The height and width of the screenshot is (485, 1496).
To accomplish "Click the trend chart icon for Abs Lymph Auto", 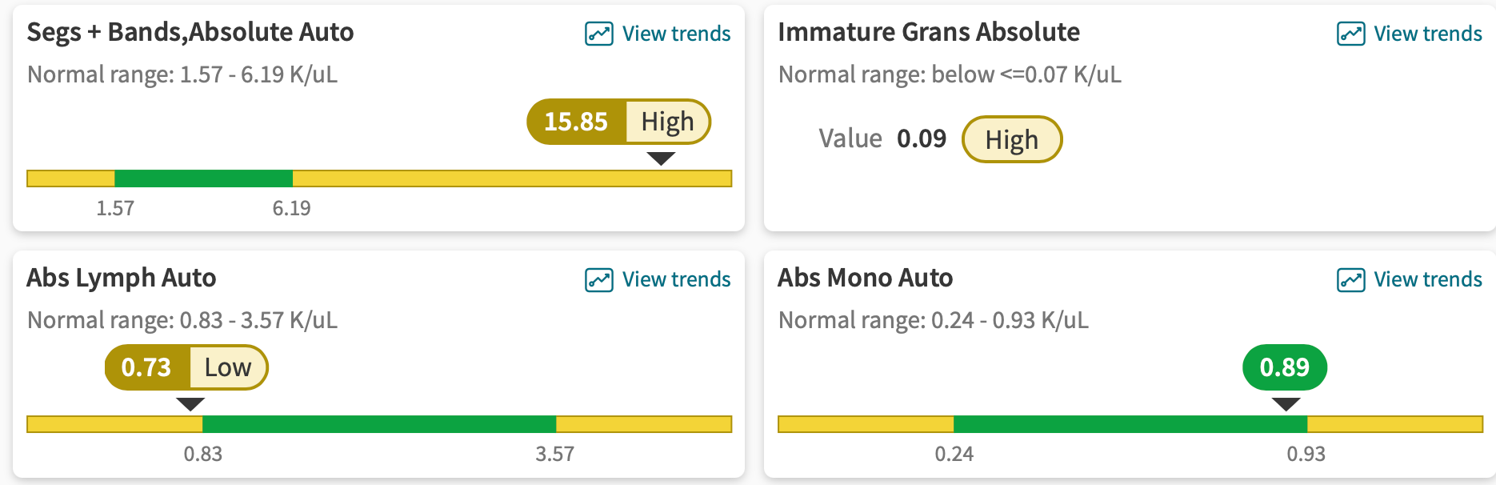I will click(x=598, y=279).
